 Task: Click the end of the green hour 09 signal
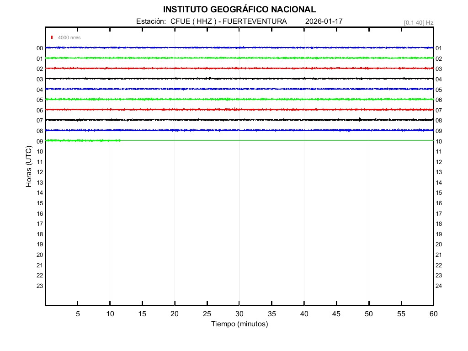tap(120, 140)
